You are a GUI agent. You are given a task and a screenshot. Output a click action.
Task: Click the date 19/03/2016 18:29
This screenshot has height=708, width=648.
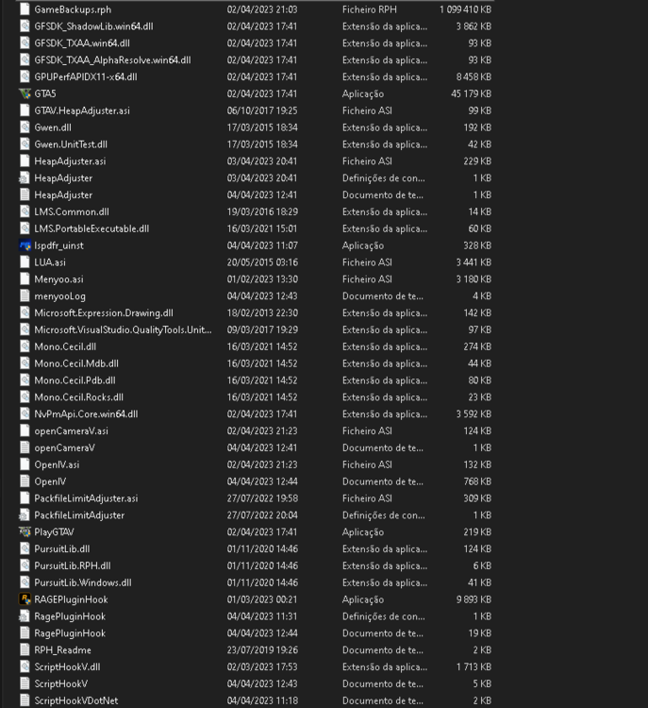tap(262, 211)
